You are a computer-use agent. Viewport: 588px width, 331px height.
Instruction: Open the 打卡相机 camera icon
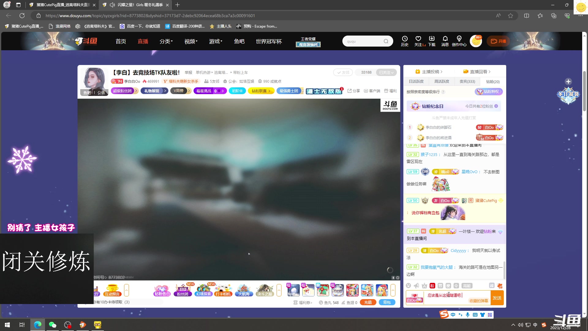(x=223, y=290)
